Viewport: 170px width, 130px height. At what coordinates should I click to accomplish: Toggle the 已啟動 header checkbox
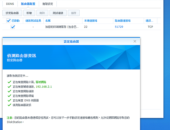8,20
